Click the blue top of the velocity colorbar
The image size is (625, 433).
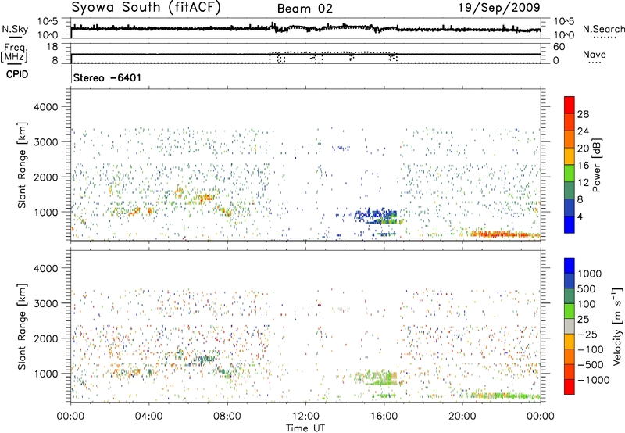(x=570, y=266)
